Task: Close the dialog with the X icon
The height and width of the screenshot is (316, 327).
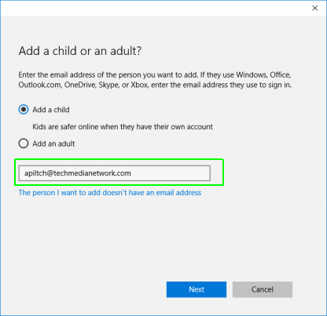Action: [315, 8]
